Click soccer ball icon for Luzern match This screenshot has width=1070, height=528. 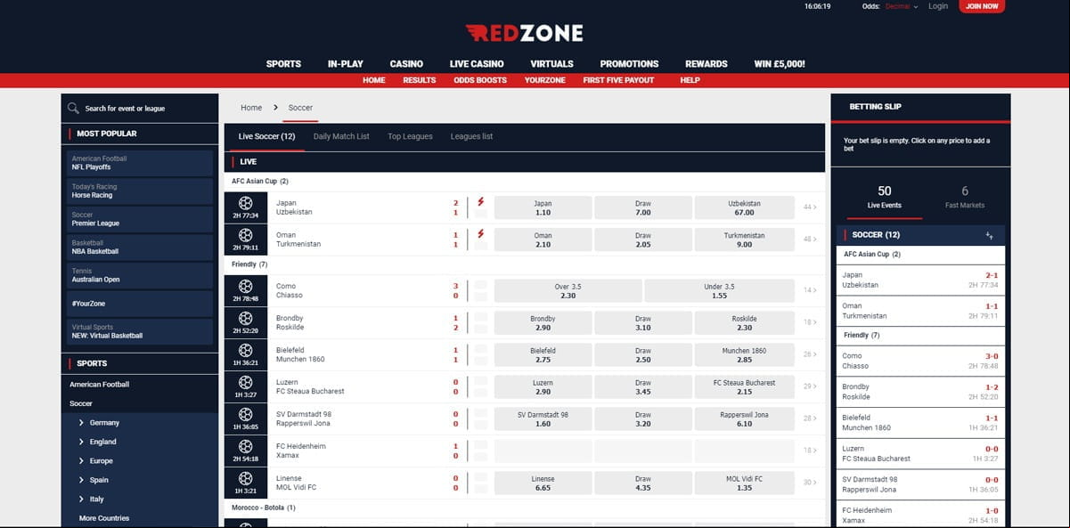click(246, 382)
